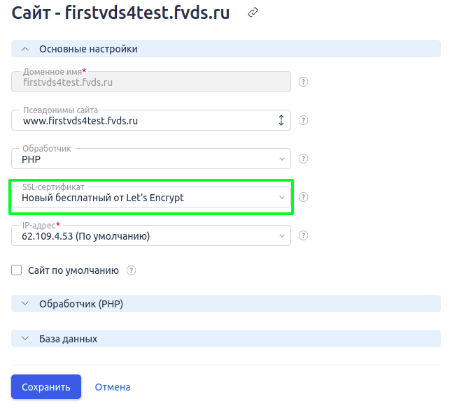Screen dimensions: 452x408
Task: Collapse the Основные настройки section
Action: click(226, 49)
